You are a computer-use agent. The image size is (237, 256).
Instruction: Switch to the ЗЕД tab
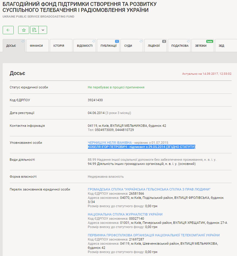226,46
